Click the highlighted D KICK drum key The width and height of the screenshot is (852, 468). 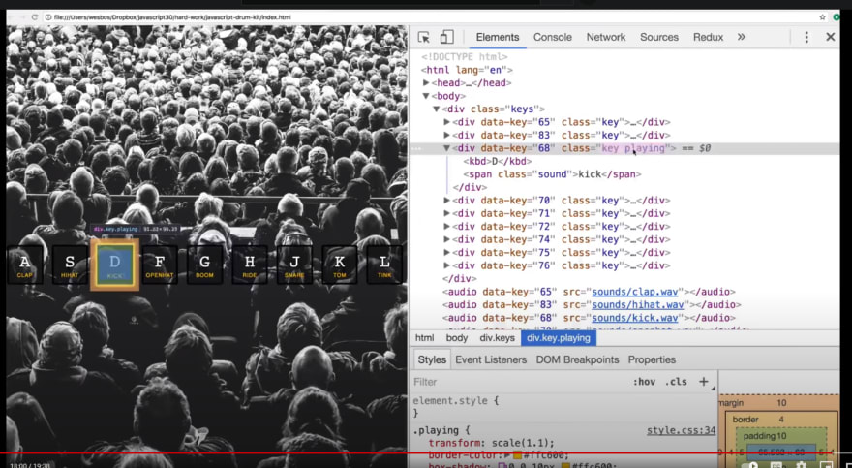pos(114,265)
